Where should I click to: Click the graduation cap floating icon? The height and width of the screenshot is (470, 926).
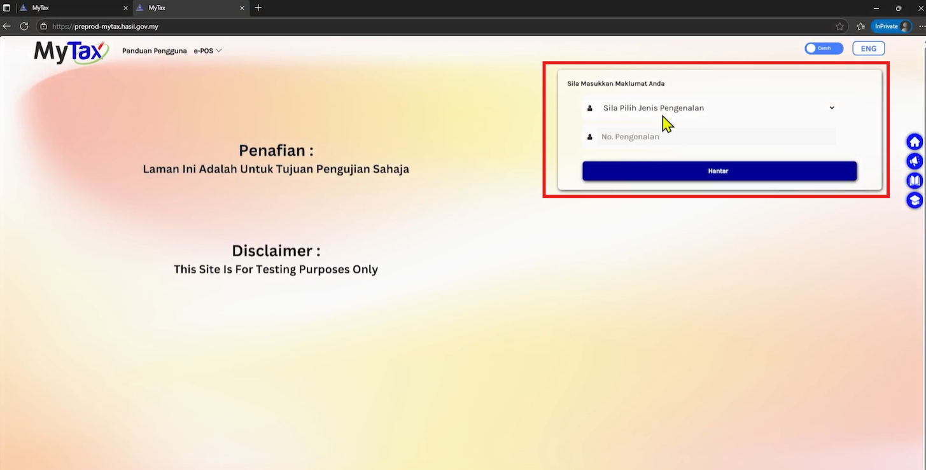(915, 201)
